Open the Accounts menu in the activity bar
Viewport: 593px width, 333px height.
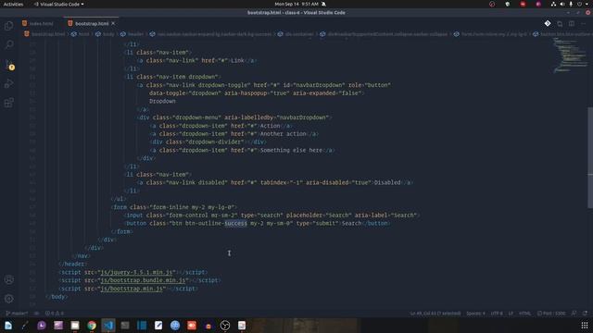[9, 279]
